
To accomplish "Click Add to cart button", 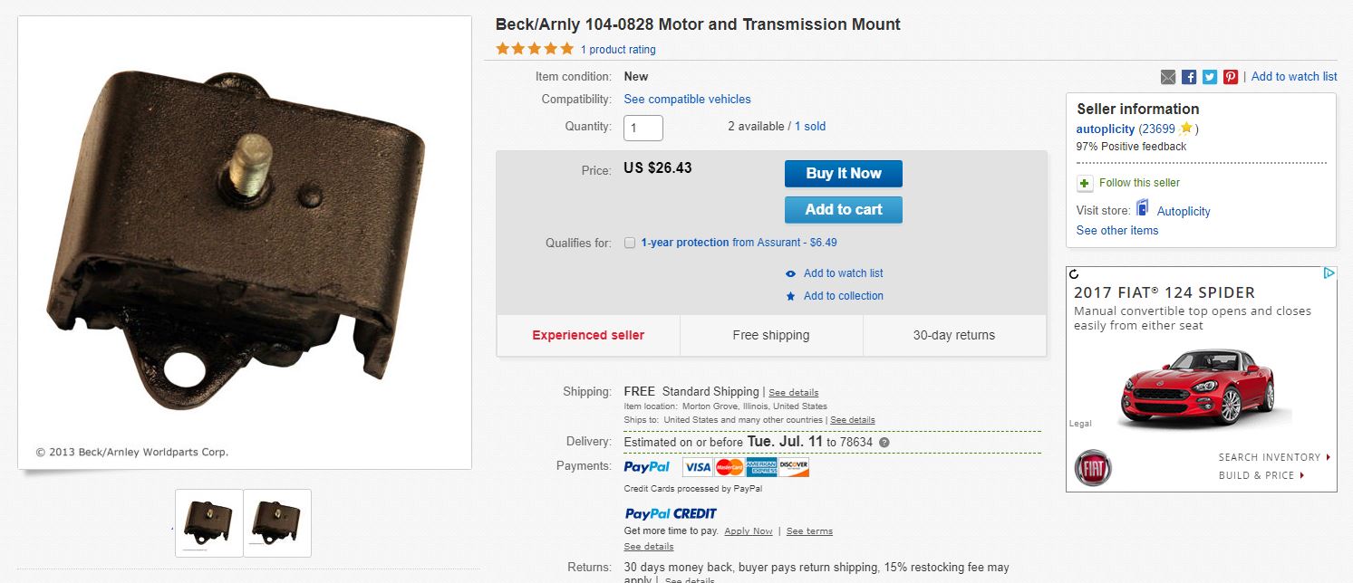I will 844,209.
